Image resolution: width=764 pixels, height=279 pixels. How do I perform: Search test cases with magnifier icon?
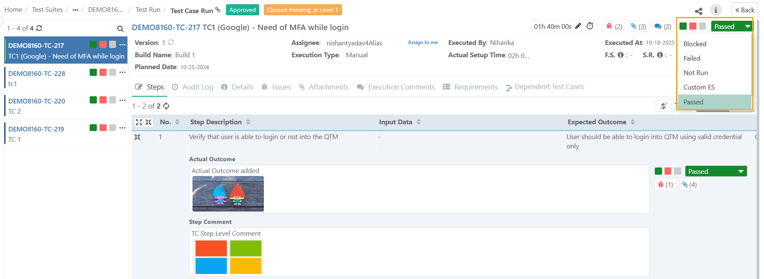(x=120, y=28)
